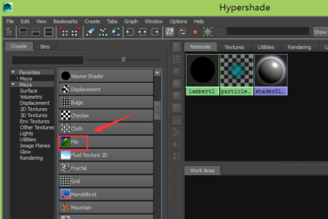328x219 pixels.
Task: Create a Displacement node from list
Action: (x=106, y=89)
